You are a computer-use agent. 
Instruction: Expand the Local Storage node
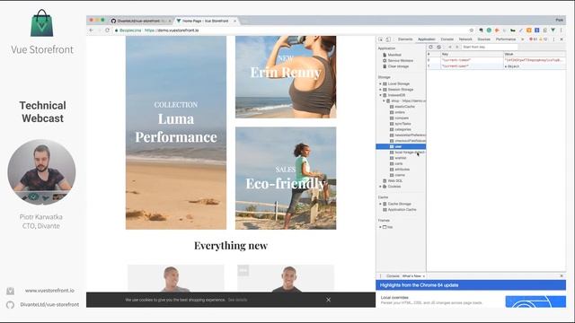380,83
